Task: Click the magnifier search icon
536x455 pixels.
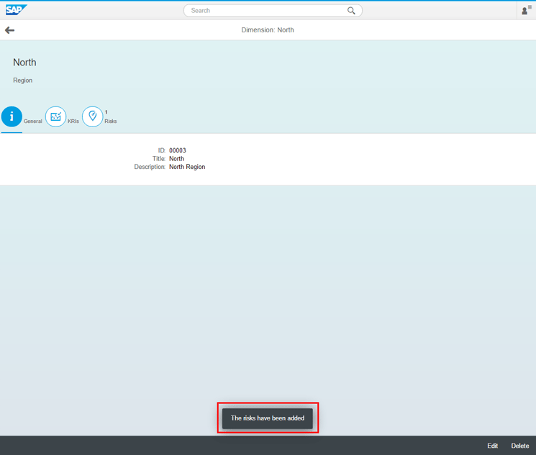Action: (x=351, y=11)
